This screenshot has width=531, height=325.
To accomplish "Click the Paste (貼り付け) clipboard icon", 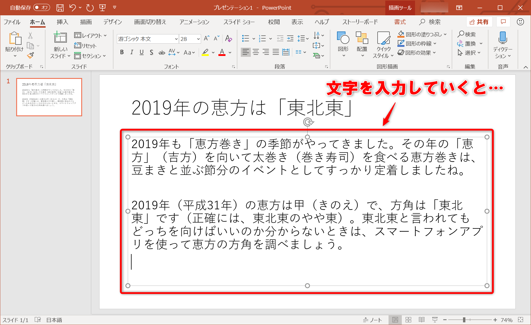I will point(15,39).
